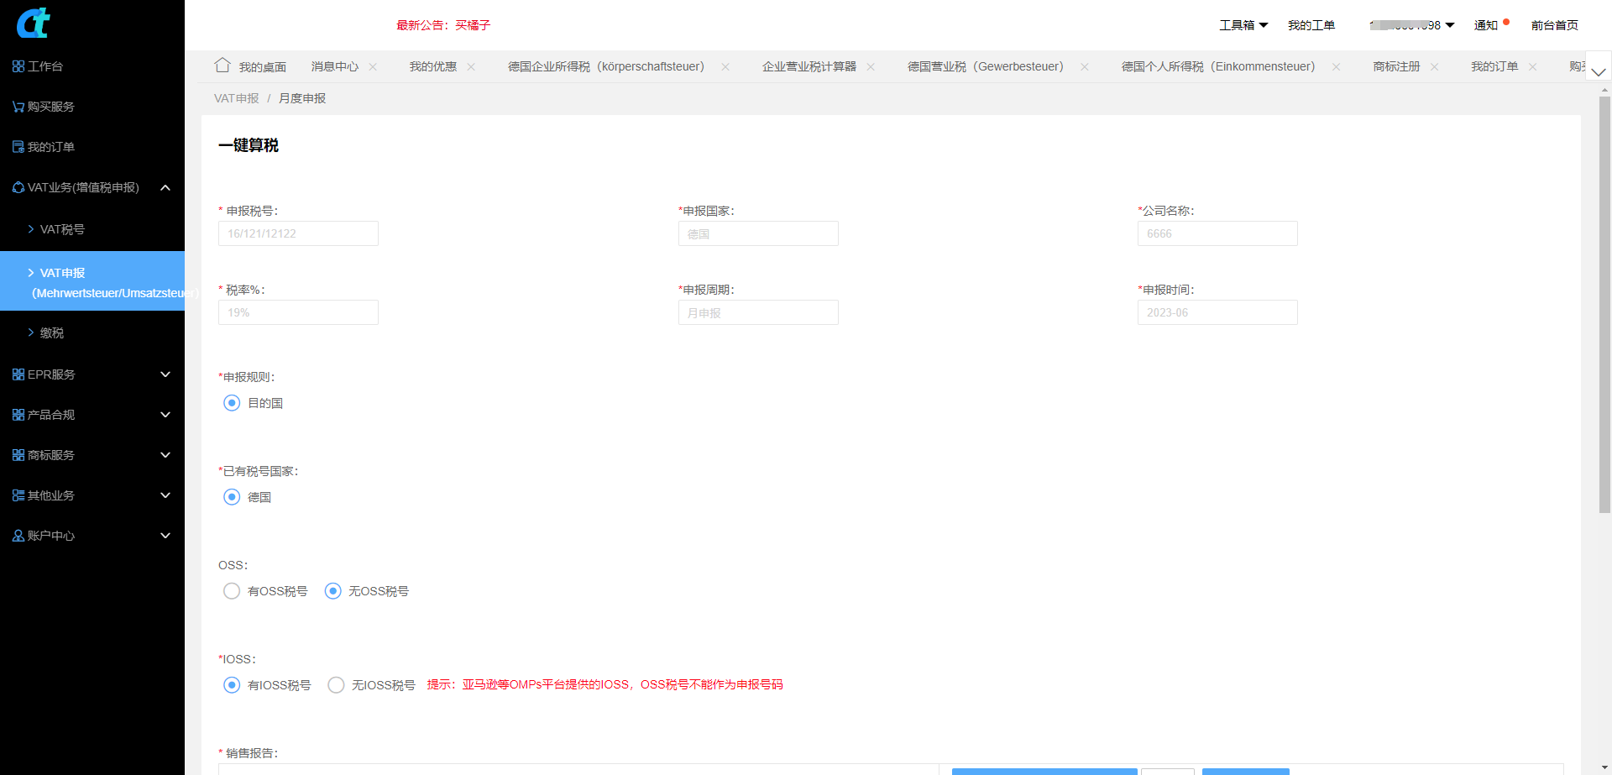Viewport: 1612px width, 775px height.
Task: Click the 申报国家 field showing 德国
Action: [758, 233]
